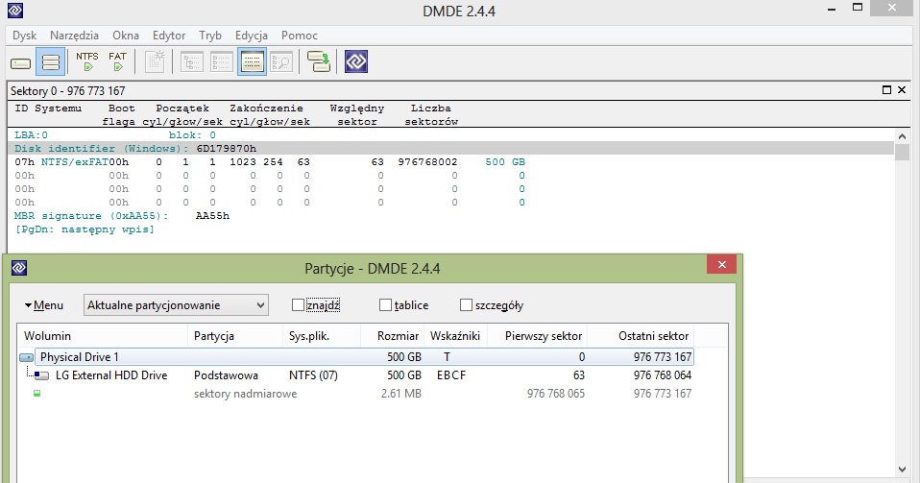Open the Edytor menu
The height and width of the screenshot is (483, 920).
(169, 36)
